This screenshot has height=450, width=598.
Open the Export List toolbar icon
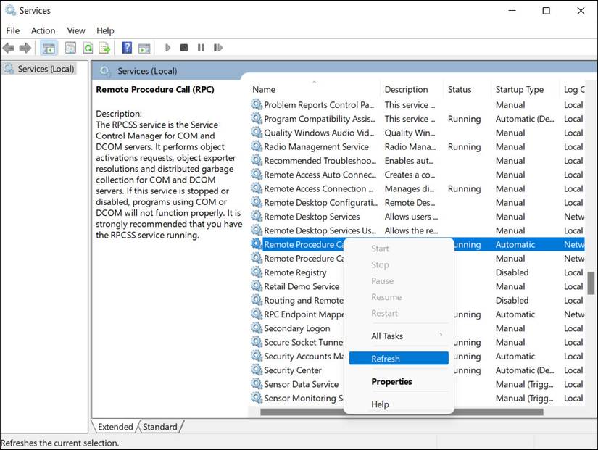pos(104,48)
